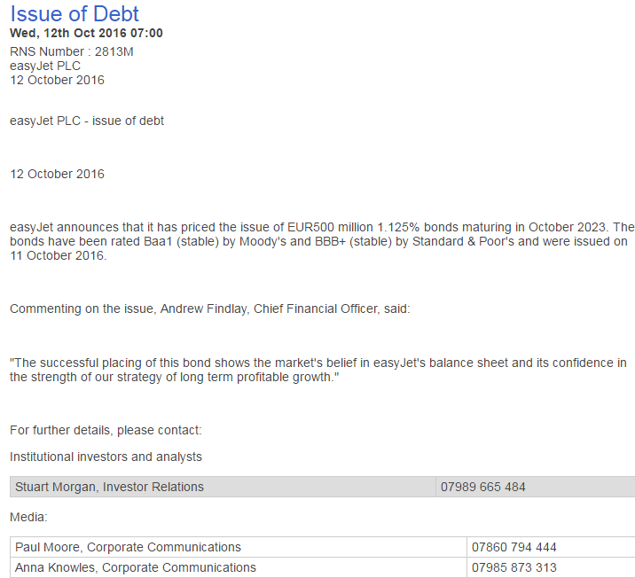Screen dimensions: 635x578
Task: Select the Anna Knowles, Corporate Communications cell
Action: [135, 567]
